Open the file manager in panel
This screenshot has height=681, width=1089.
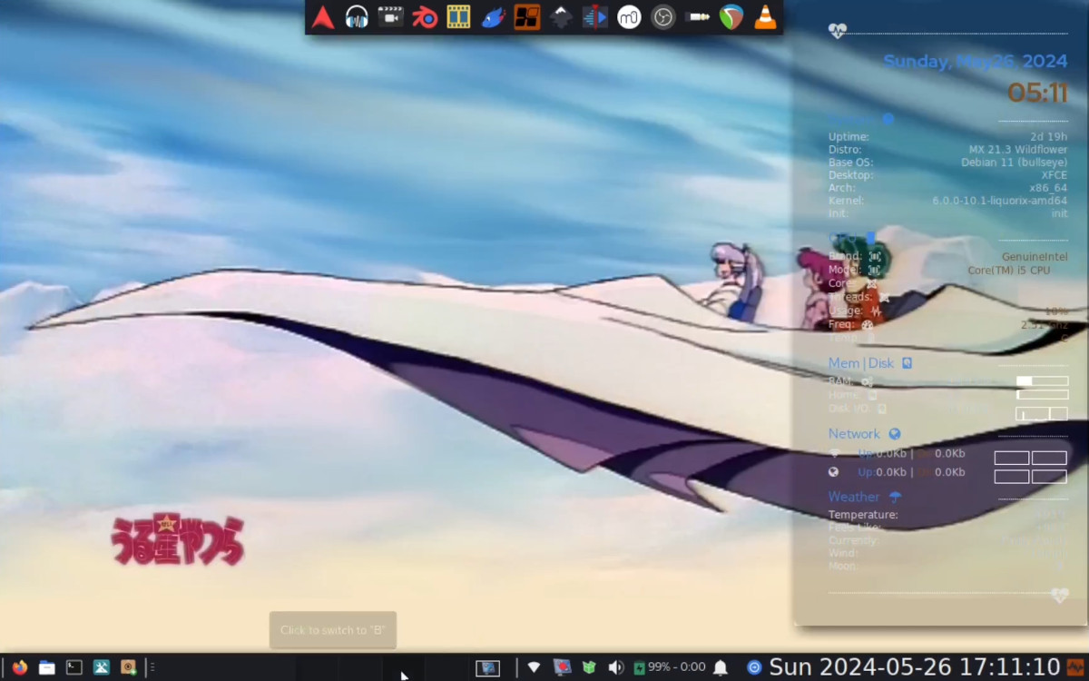pos(47,667)
